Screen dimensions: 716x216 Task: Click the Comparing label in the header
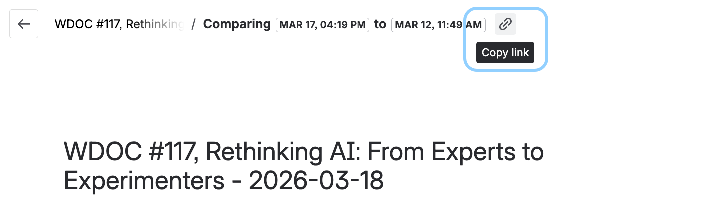(x=237, y=24)
